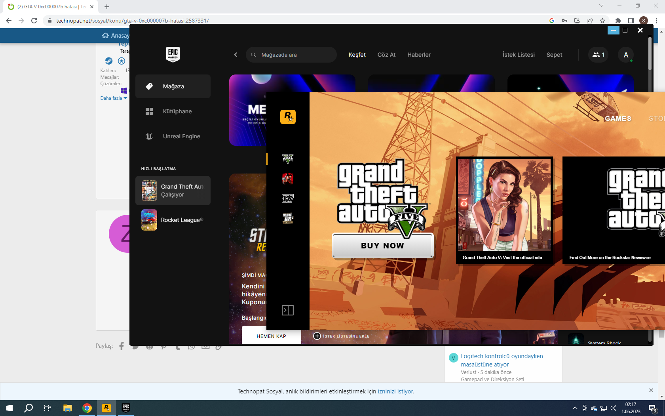
Task: Click the iznini istiyor notification link
Action: pyautogui.click(x=395, y=391)
